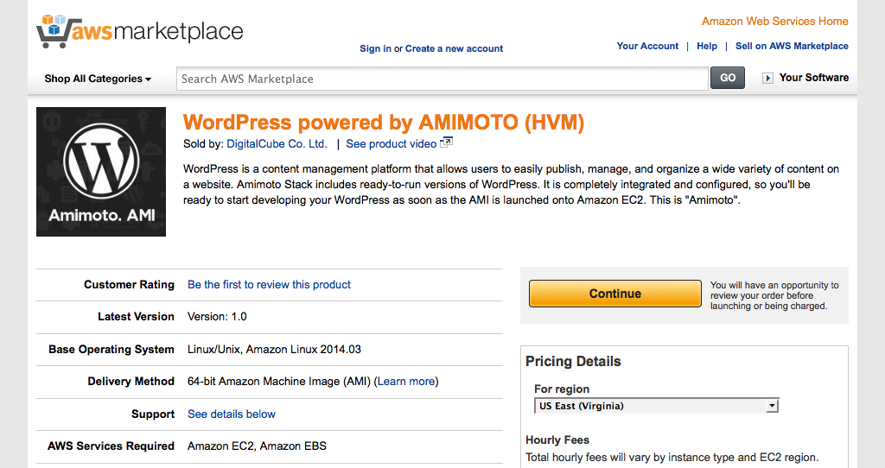
Task: Open the external product video icon
Action: pos(446,142)
